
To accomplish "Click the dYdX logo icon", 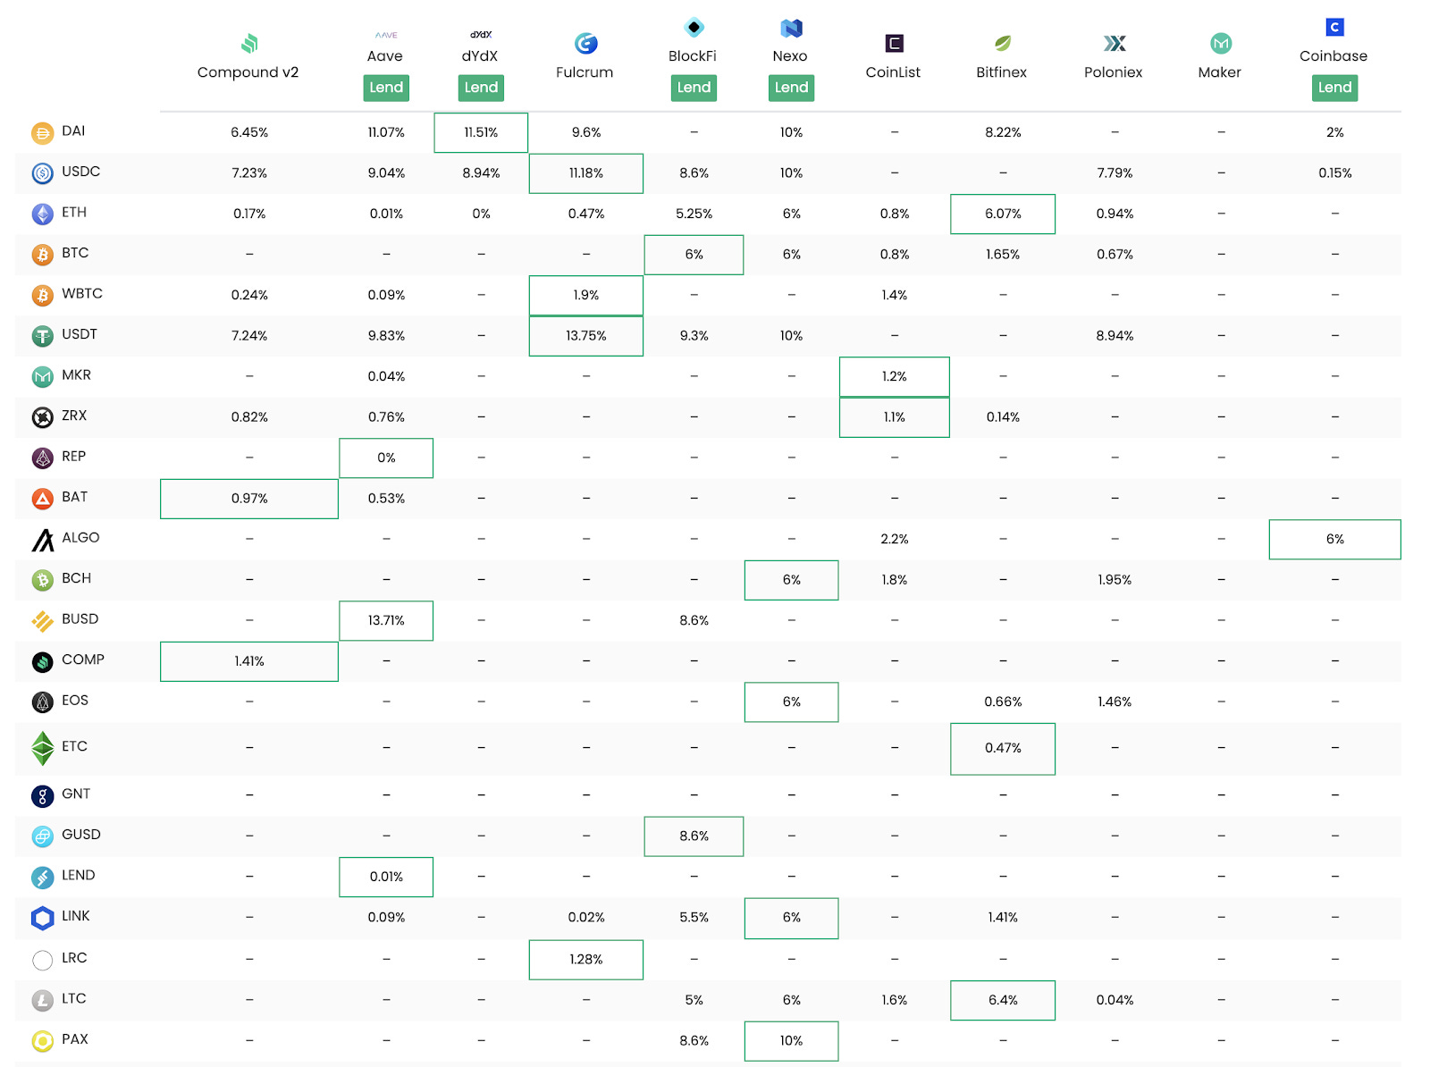I will pos(481,35).
